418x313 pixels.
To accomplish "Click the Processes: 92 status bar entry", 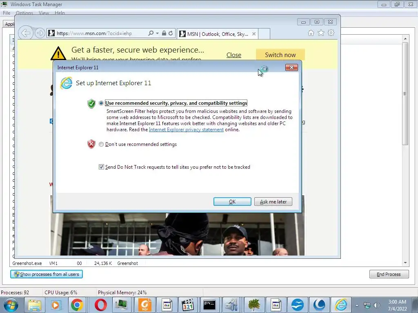I will [15, 293].
